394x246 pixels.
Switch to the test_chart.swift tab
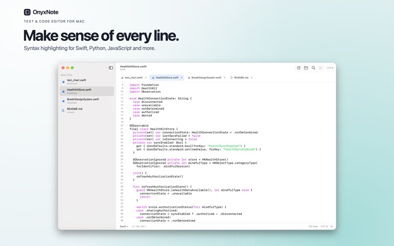tap(133, 78)
